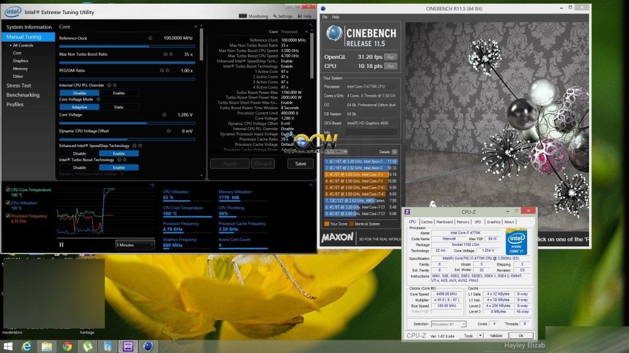Collapse the Core Proposed panel chevron
Screen dimensions: 629x353
click(x=307, y=32)
